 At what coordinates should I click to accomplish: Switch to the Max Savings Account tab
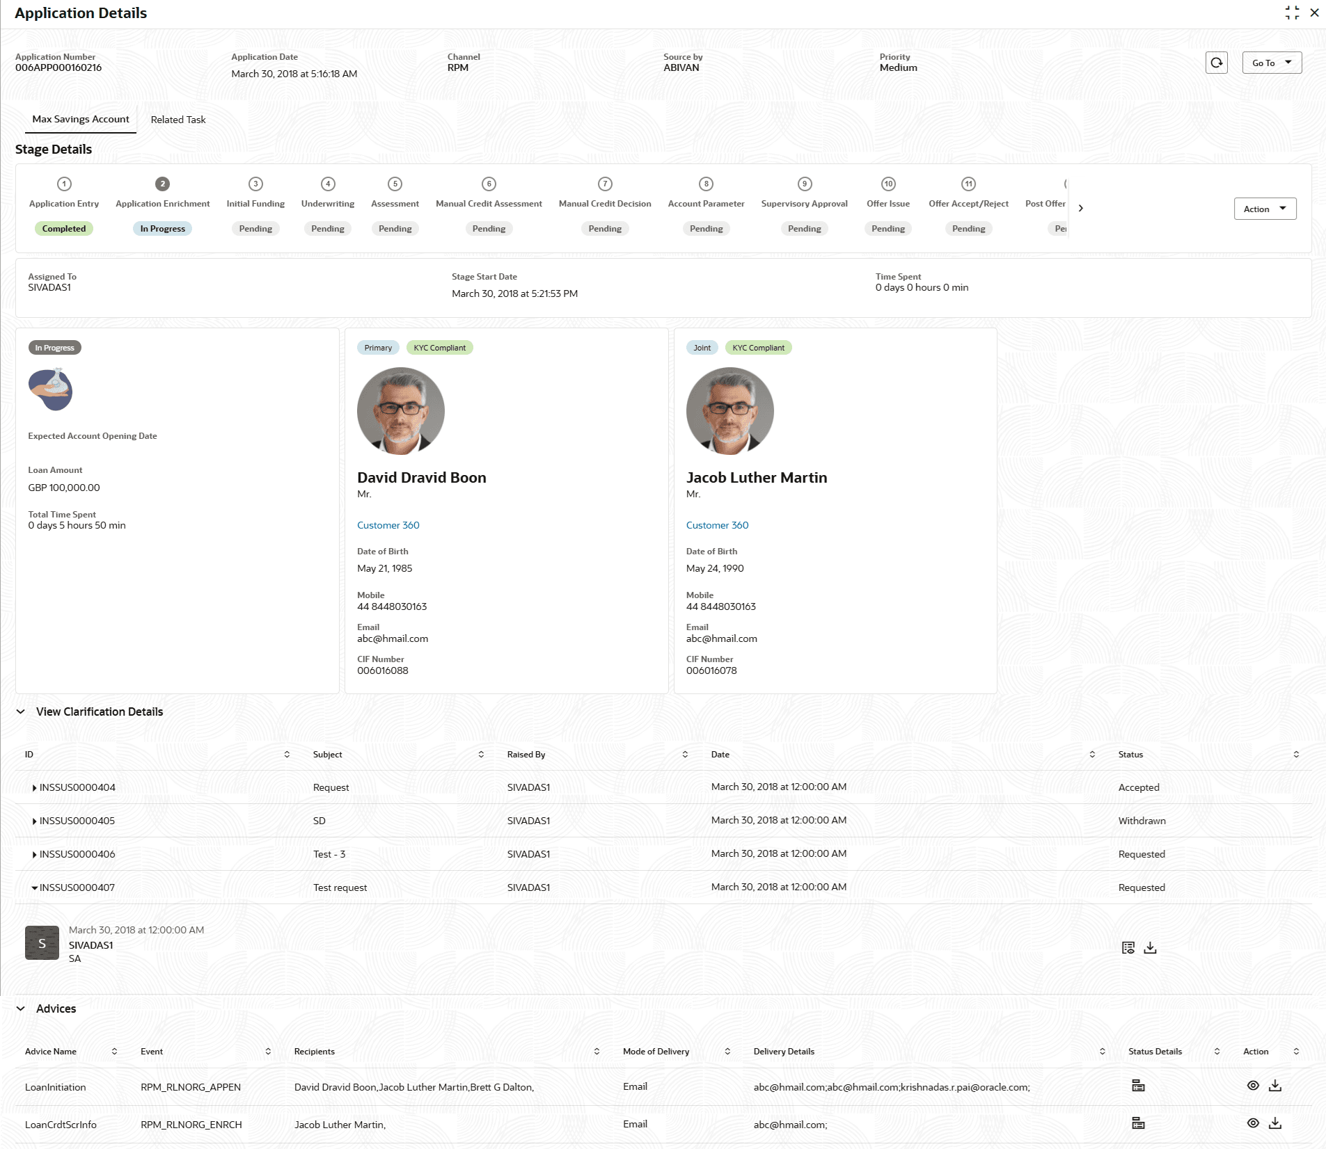click(81, 120)
